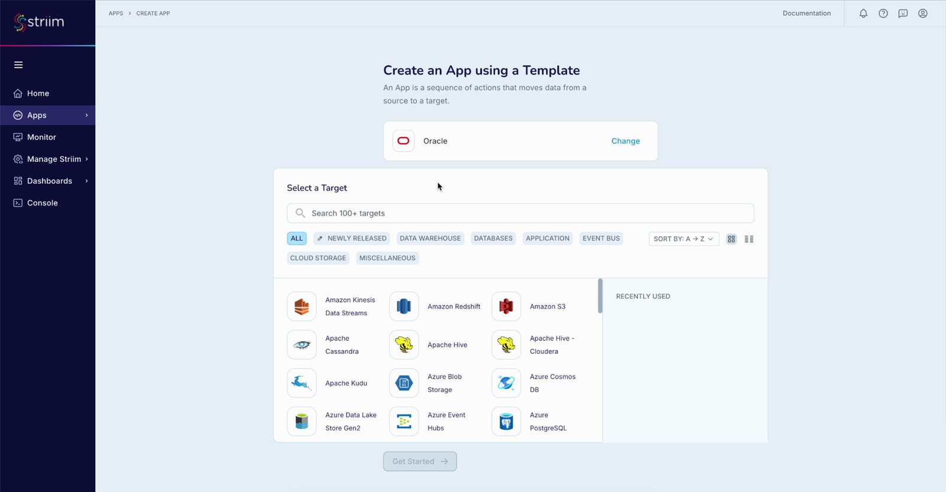Filter targets by Data Warehouse
946x492 pixels.
[430, 239]
